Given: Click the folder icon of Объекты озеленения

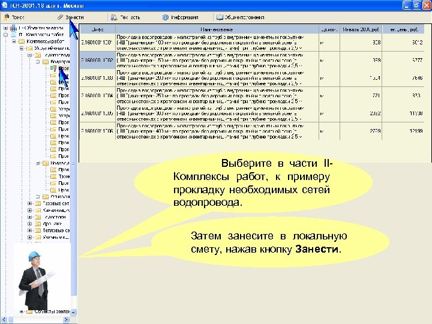Looking at the screenshot, I should 30,311.
